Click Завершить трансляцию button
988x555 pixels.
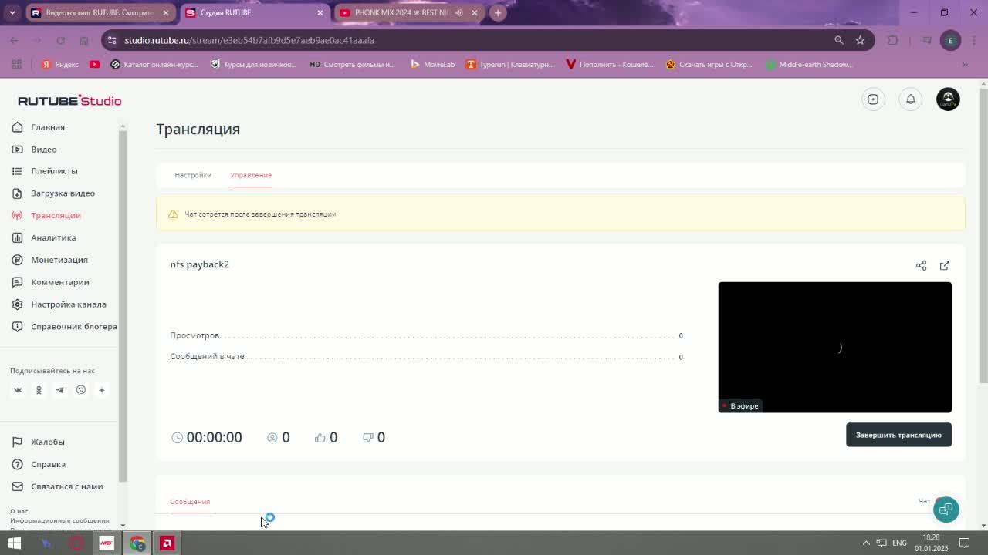click(898, 435)
